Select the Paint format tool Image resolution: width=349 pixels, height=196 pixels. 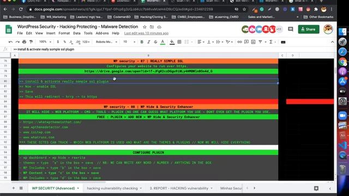tap(31, 42)
